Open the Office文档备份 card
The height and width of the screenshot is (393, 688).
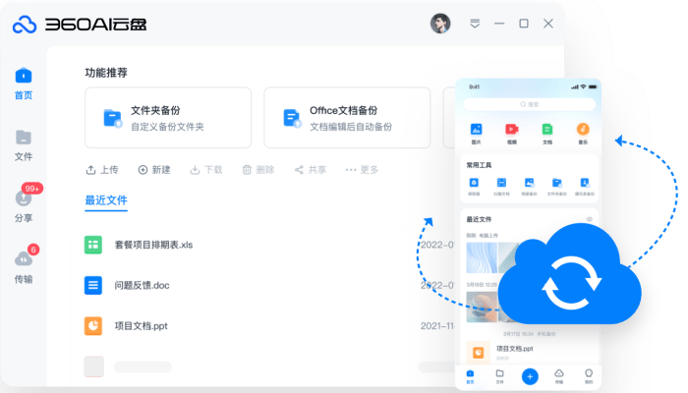pyautogui.click(x=347, y=118)
